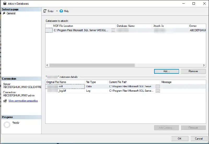Select the General page

pos(11,13)
